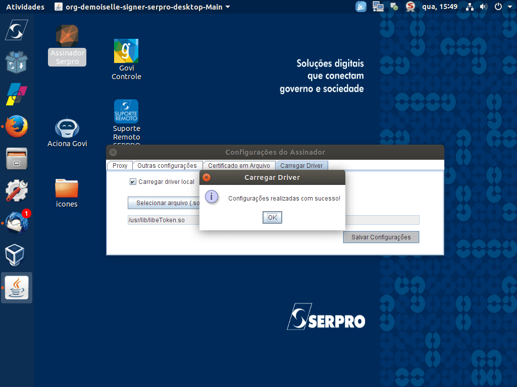Click the network computers tray icon
Image resolution: width=517 pixels, height=387 pixels.
pyautogui.click(x=378, y=7)
